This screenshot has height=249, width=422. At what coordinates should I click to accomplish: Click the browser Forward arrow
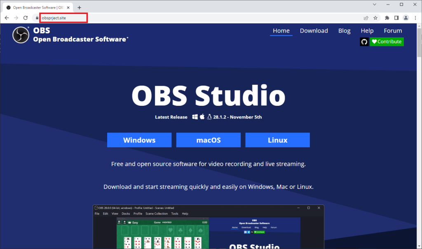point(16,18)
